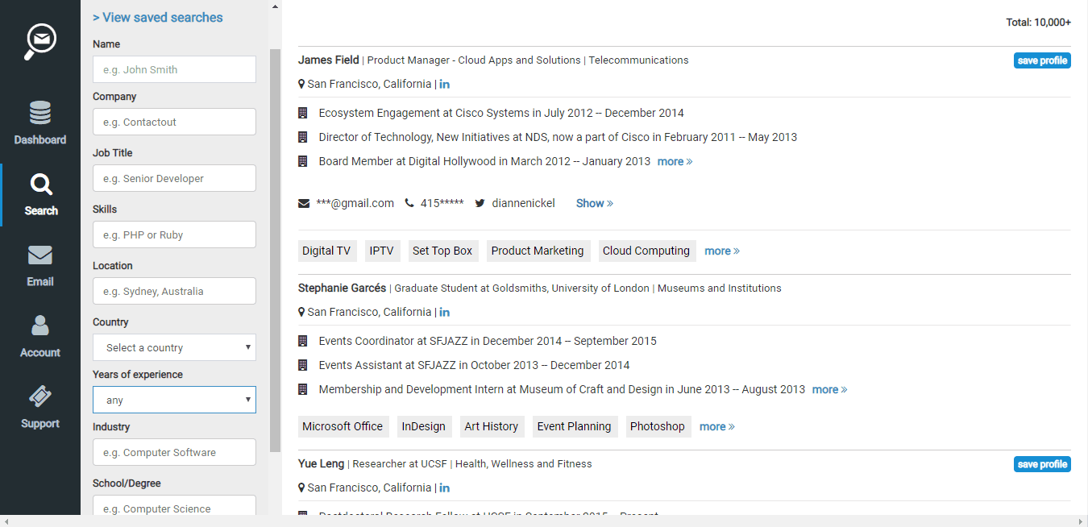Select the Microsoft Office skill tag
This screenshot has height=527, width=1088.
(x=343, y=426)
